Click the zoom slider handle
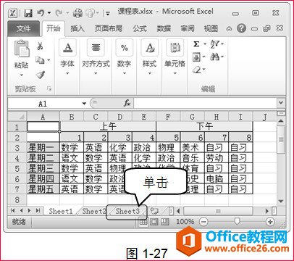This screenshot has height=261, width=294. (238, 221)
